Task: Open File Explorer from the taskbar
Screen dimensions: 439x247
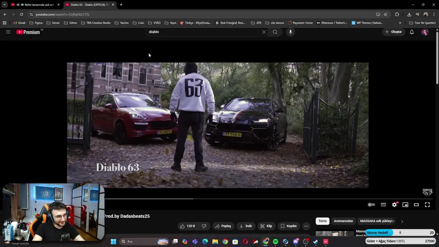Action: [215, 242]
